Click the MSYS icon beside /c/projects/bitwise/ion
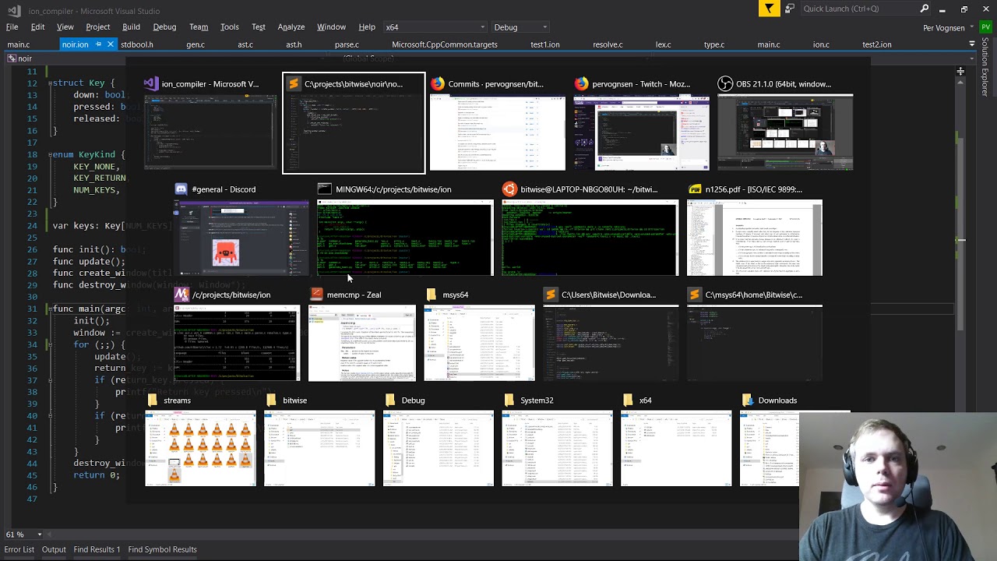Screen dimensions: 997x561 coord(181,295)
